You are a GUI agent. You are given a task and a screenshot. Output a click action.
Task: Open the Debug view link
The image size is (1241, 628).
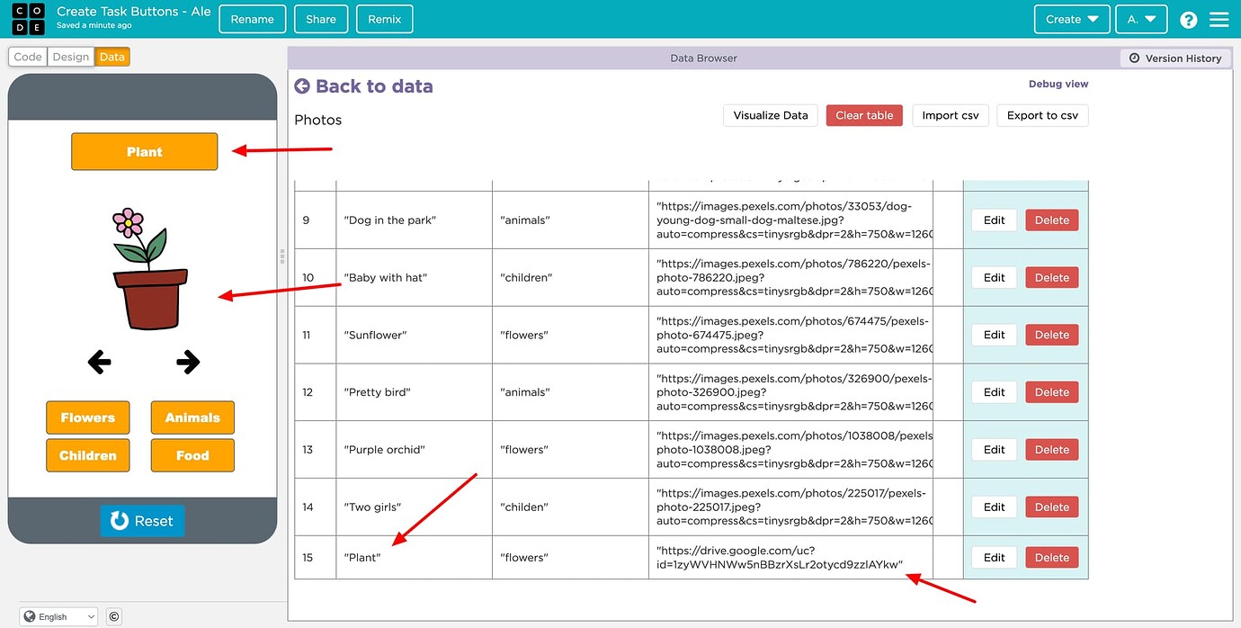(1058, 83)
